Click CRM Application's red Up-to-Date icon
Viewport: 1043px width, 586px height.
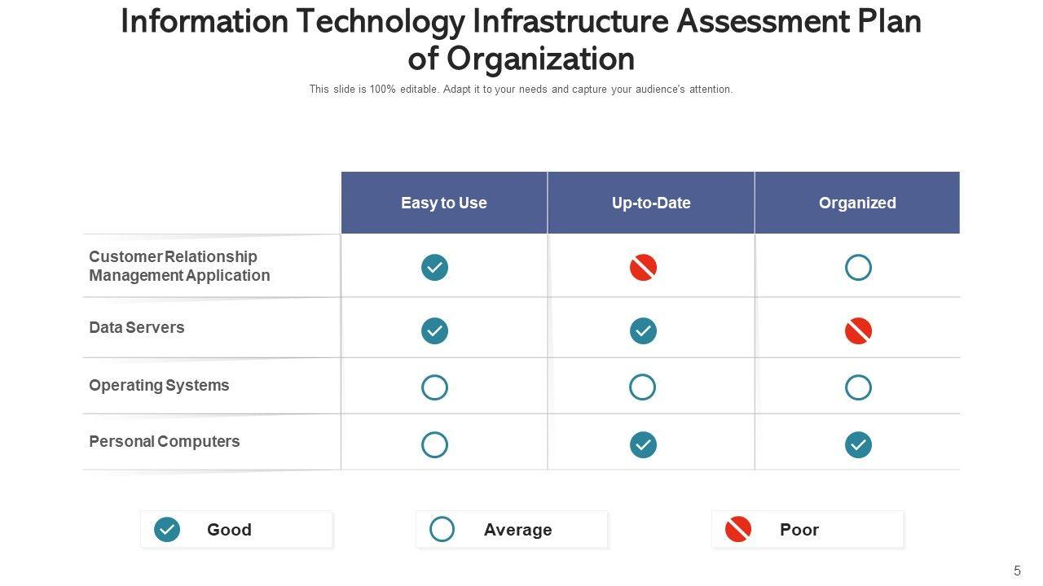(643, 267)
